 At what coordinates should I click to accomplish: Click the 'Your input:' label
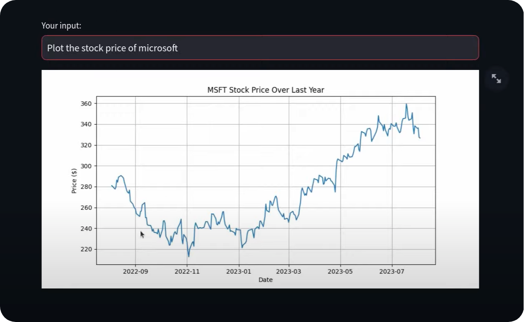pyautogui.click(x=61, y=26)
